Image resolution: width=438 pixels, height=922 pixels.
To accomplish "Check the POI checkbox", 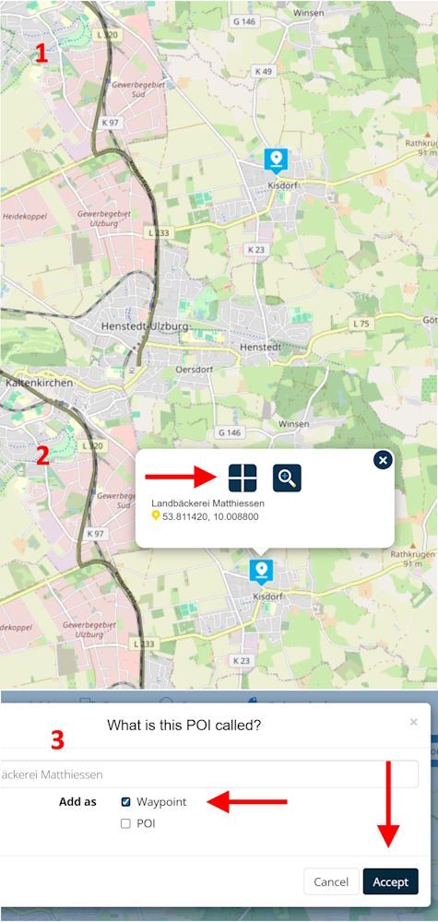I will (125, 823).
